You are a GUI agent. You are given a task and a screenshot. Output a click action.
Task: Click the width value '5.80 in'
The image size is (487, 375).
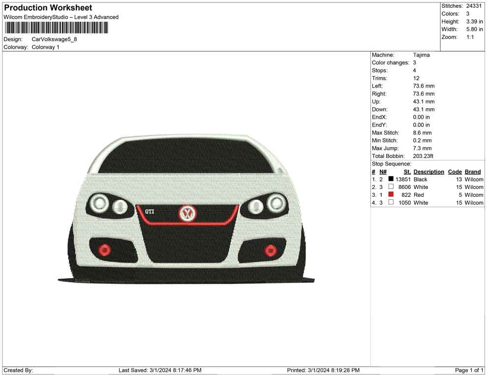point(474,29)
